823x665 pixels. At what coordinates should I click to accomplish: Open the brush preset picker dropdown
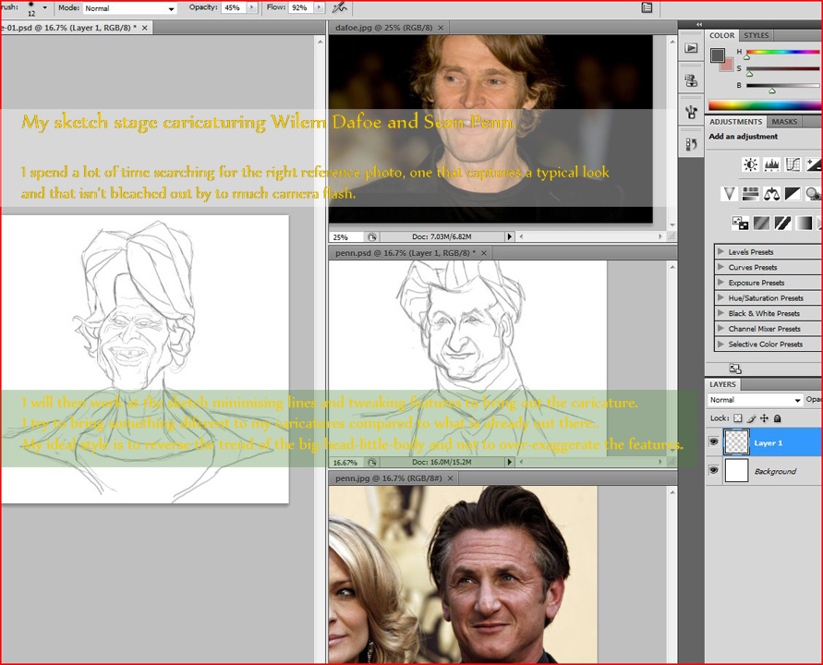[44, 8]
